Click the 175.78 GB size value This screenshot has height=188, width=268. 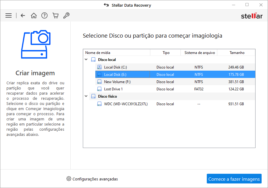point(236,75)
